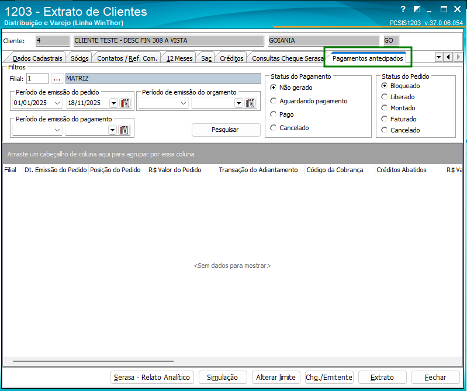Click the Chq./Emitente button
Image resolution: width=467 pixels, height=391 pixels.
click(x=329, y=378)
